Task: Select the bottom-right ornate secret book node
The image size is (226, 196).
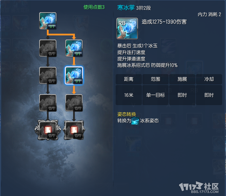Action: tap(74, 130)
